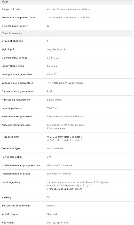The height and width of the screenshot is (225, 134).
Task: Select the Input protection value text
Action: (55, 148)
